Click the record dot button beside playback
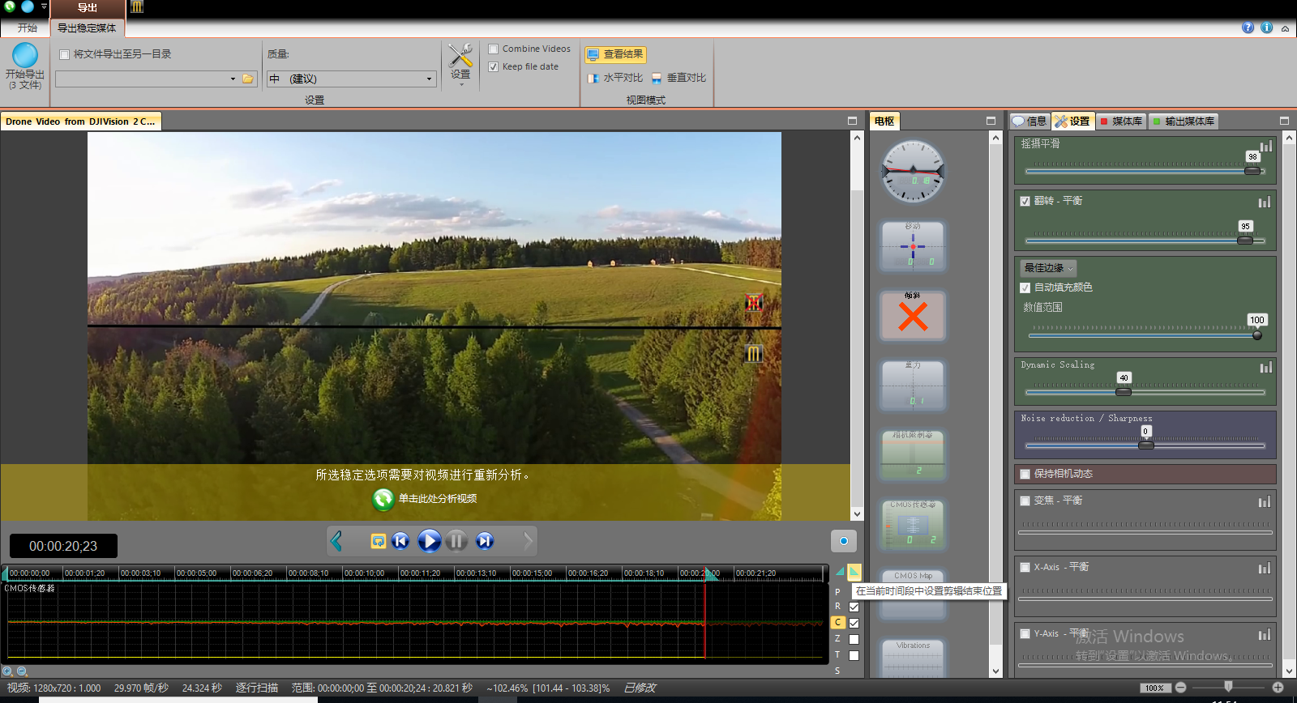This screenshot has width=1297, height=703. click(843, 541)
